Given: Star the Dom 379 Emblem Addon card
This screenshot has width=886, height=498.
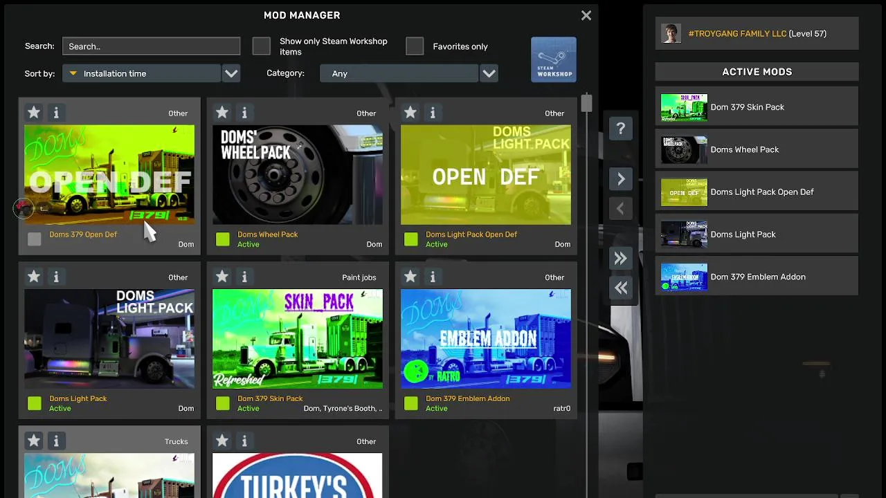Looking at the screenshot, I should click(x=410, y=277).
